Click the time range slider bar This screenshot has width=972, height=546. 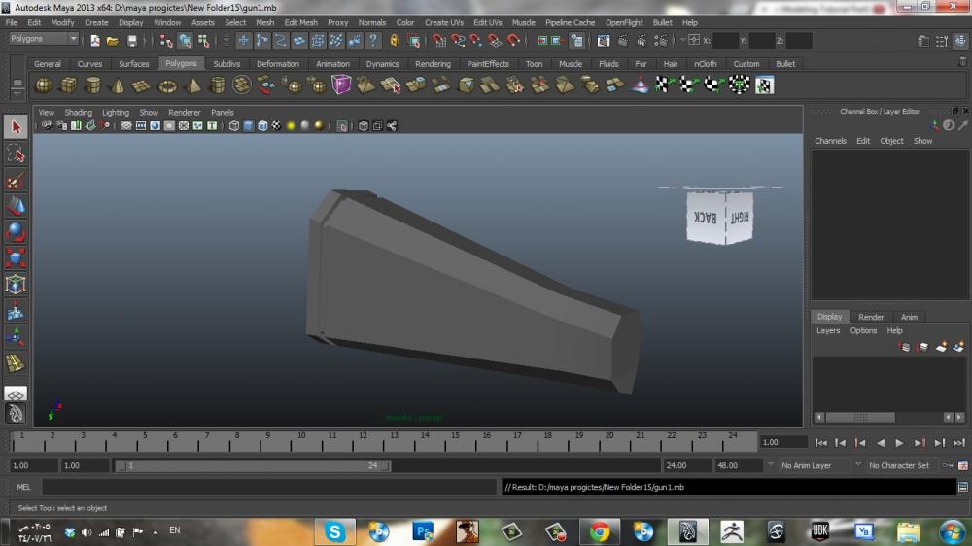pyautogui.click(x=253, y=466)
